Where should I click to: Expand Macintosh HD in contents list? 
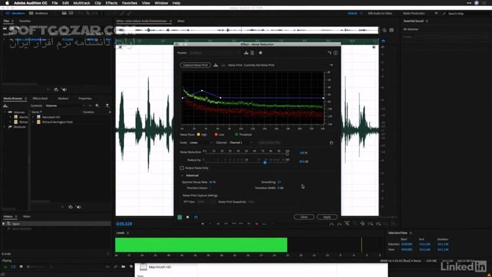point(33,117)
